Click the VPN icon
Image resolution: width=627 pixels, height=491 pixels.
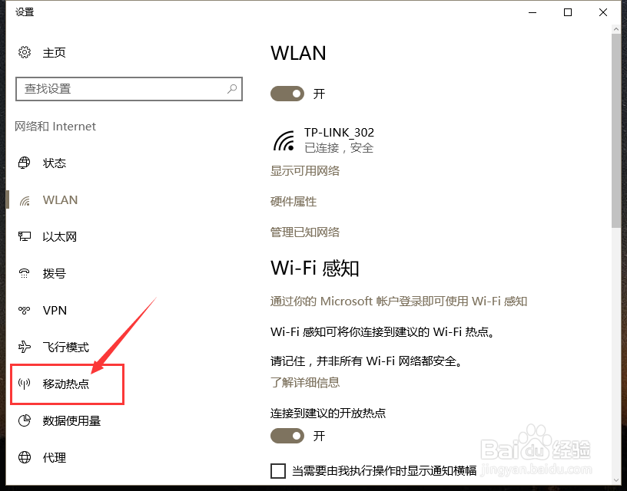(24, 310)
